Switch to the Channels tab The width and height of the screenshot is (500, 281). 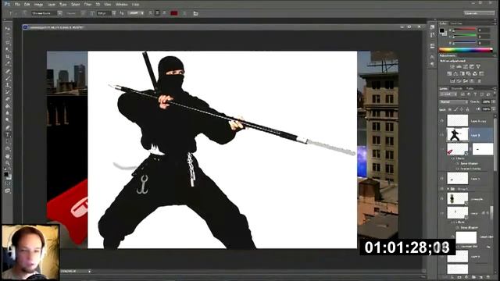pyautogui.click(x=457, y=88)
